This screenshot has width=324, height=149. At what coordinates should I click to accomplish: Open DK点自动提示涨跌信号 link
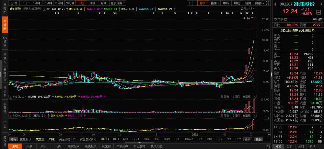(298, 30)
